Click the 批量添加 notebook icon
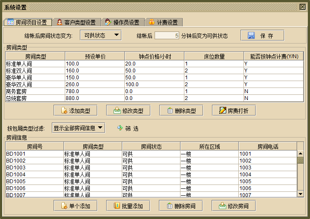The image size is (310, 219). click(x=117, y=206)
